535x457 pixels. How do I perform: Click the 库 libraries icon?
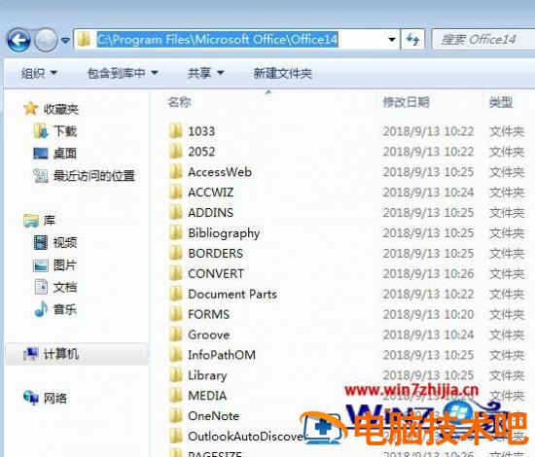click(x=31, y=221)
